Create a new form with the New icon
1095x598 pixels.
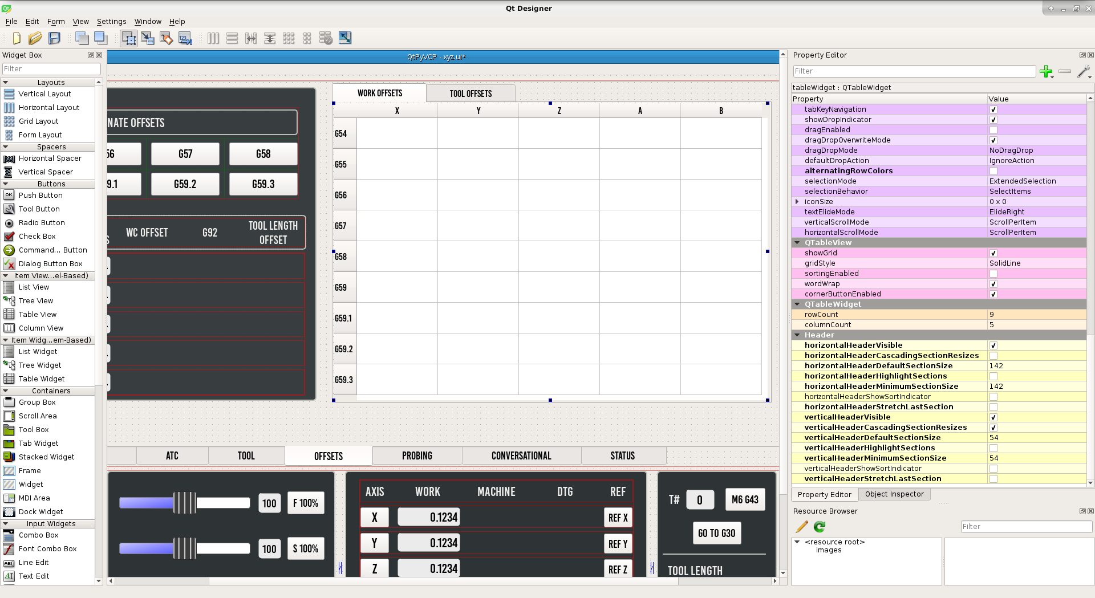(x=17, y=38)
